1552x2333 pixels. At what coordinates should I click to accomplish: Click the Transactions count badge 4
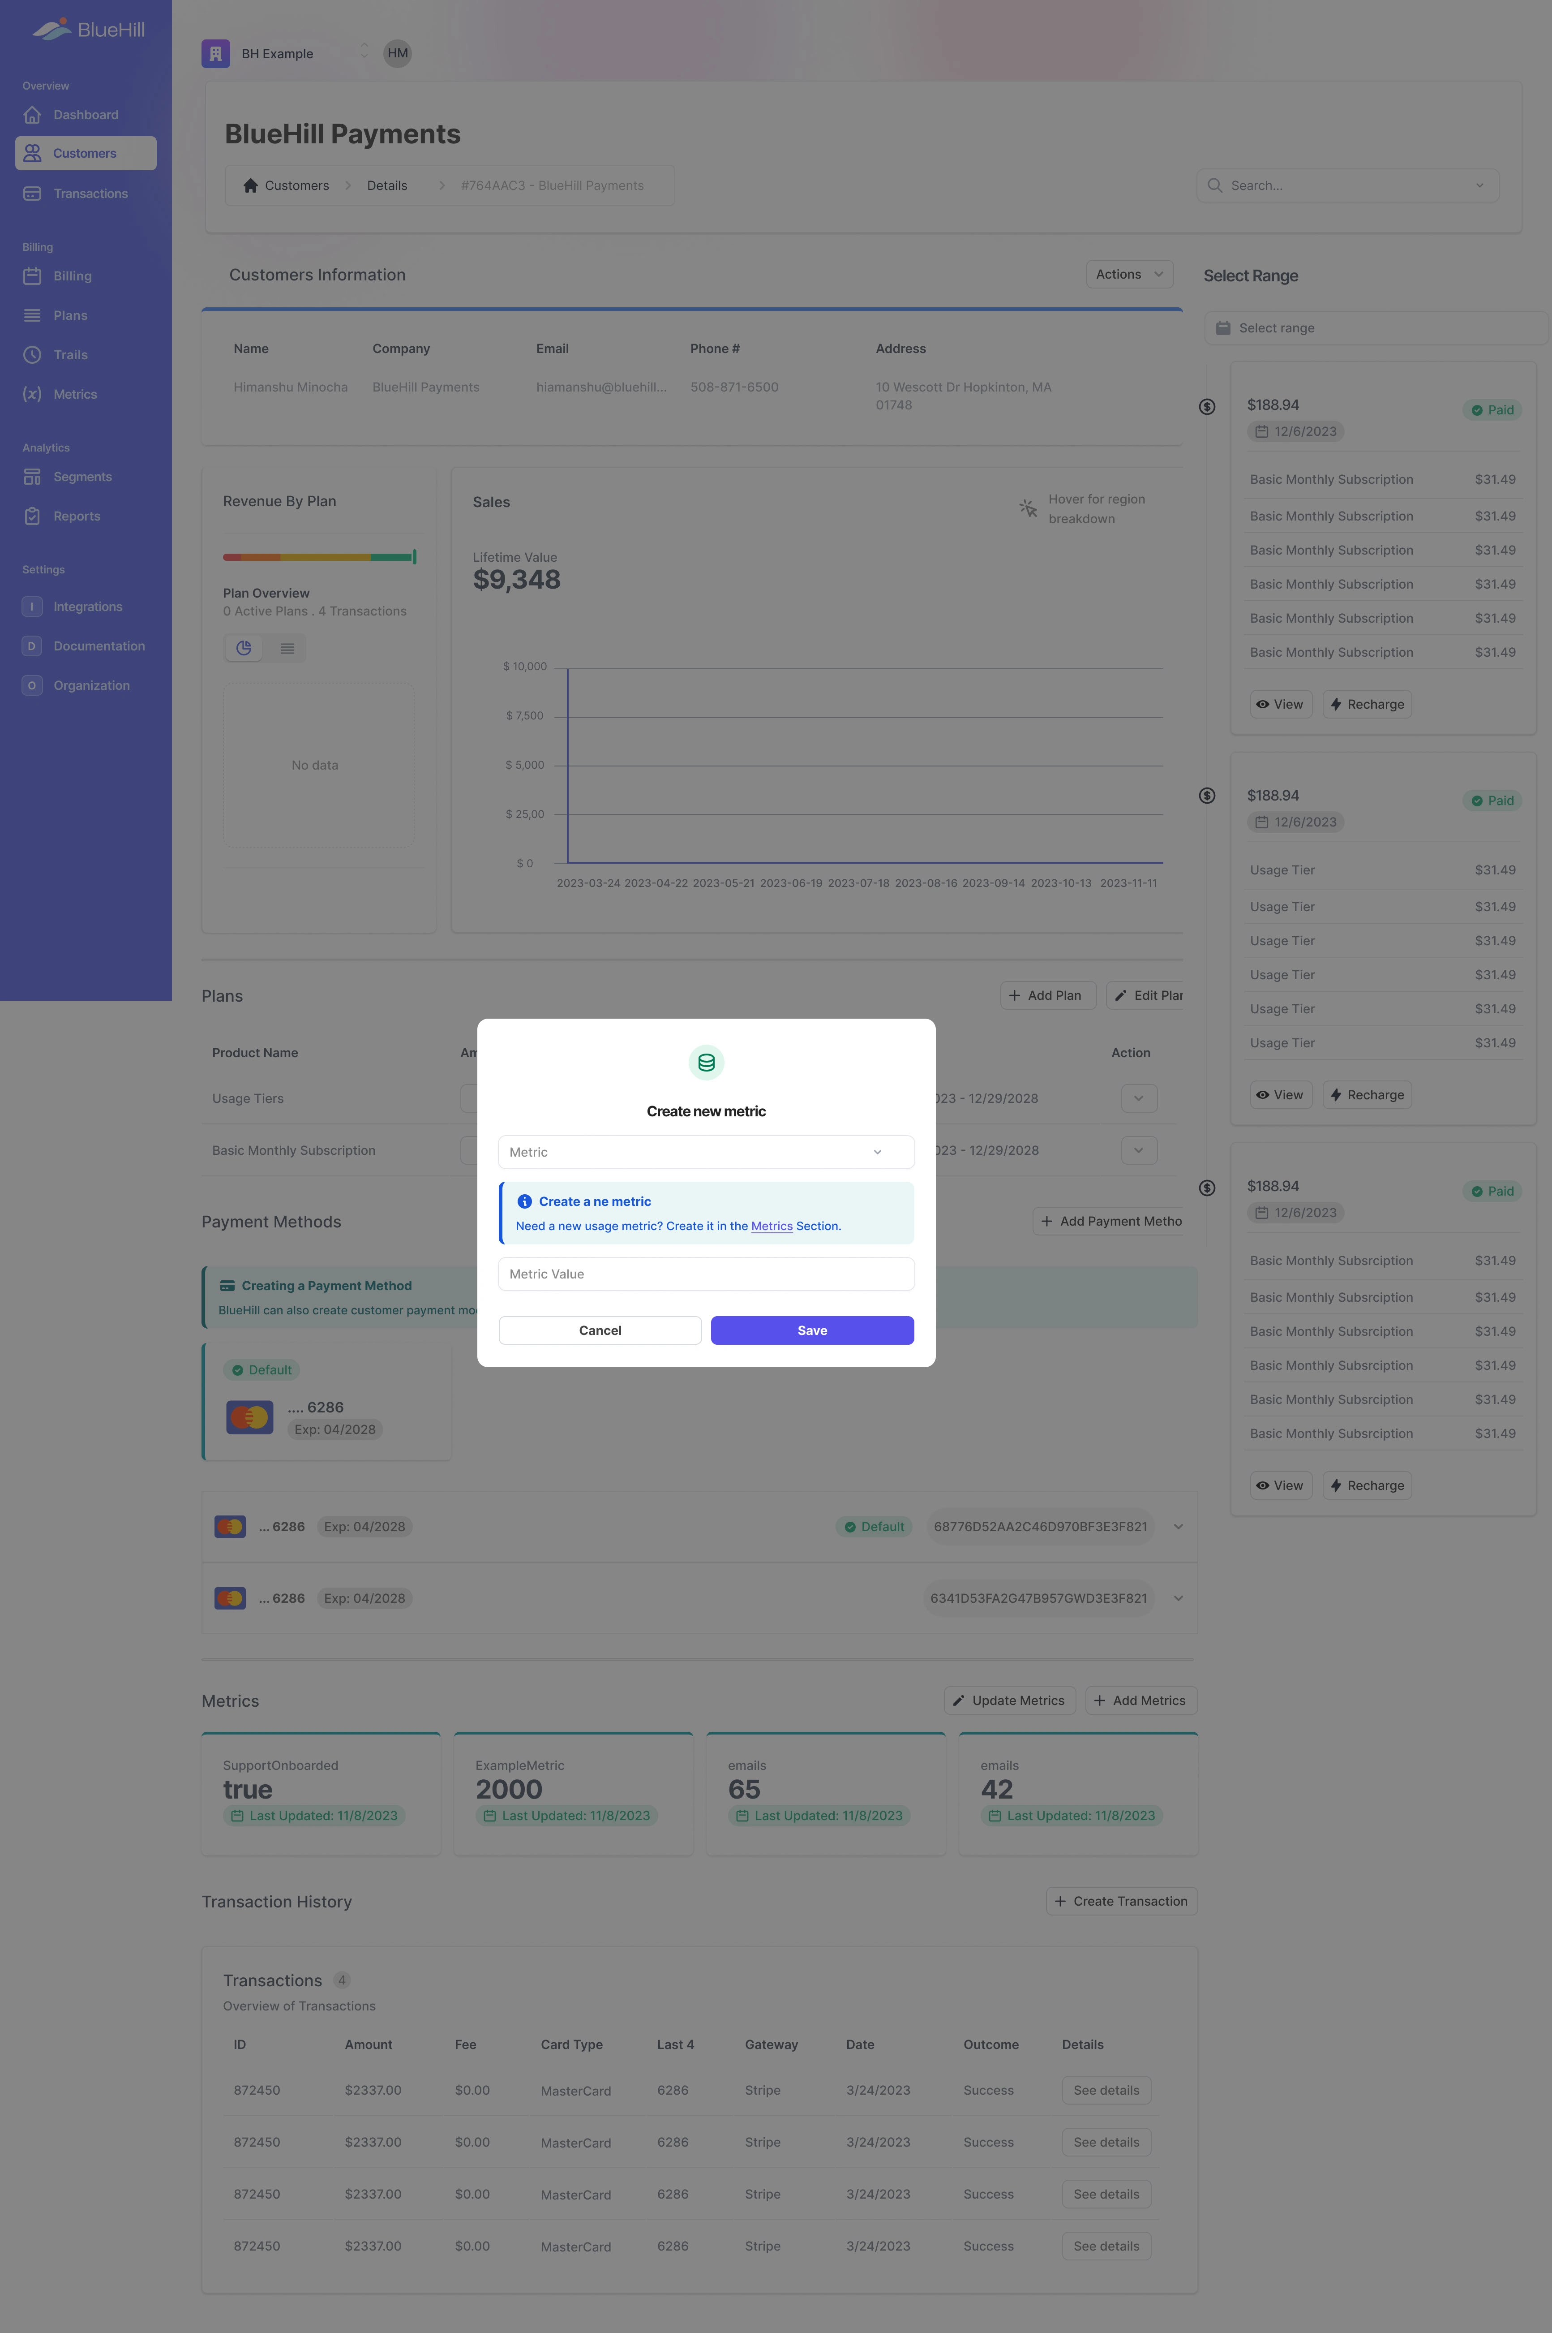(342, 1980)
